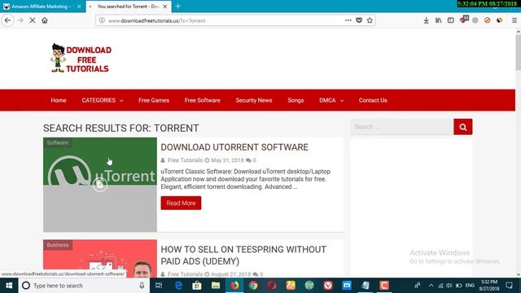Submit search with red magnifier button
The height and width of the screenshot is (293, 521).
click(463, 127)
